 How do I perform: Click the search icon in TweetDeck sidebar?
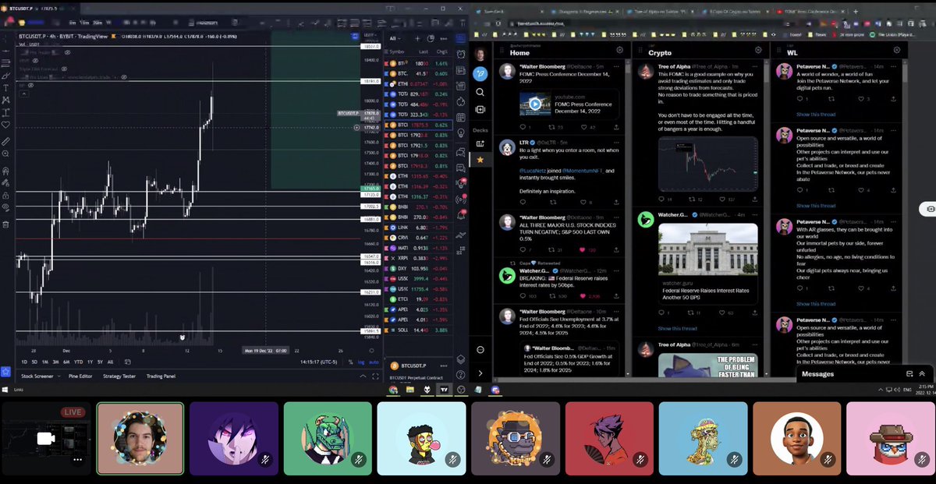click(x=480, y=91)
